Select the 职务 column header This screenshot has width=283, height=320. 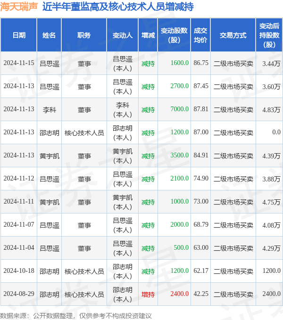[84, 35]
